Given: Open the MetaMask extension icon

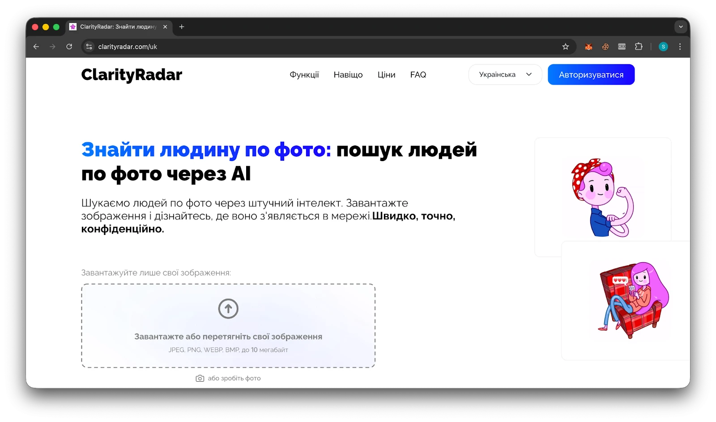Looking at the screenshot, I should click(x=589, y=46).
